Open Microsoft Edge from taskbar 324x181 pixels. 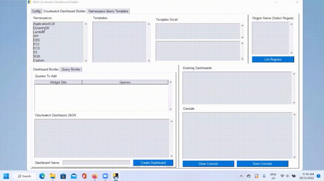pyautogui.click(x=42, y=176)
